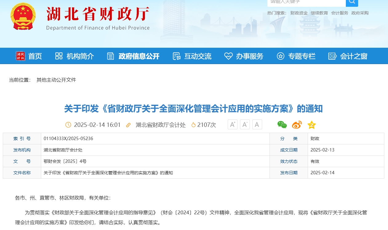
Task: Open 机构简介 navigation item
Action: (x=80, y=56)
